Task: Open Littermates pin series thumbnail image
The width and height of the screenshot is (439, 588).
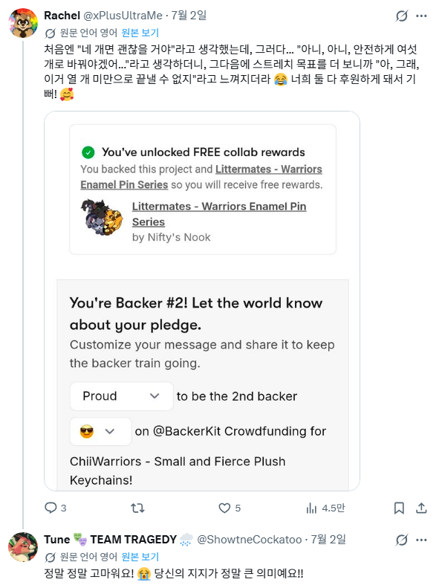Action: point(102,218)
